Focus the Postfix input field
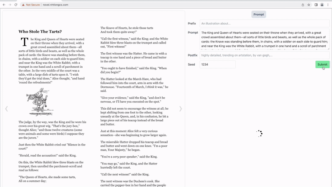This screenshot has height=187, width=332. click(x=264, y=55)
